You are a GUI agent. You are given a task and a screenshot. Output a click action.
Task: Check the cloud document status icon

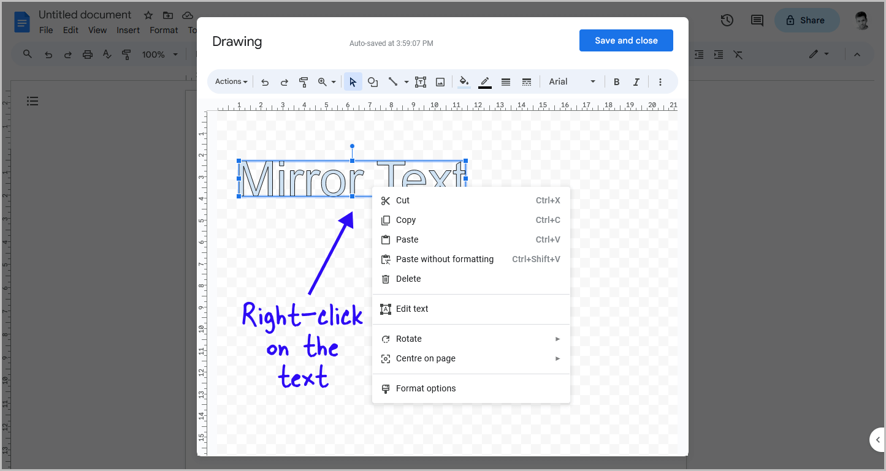tap(188, 15)
